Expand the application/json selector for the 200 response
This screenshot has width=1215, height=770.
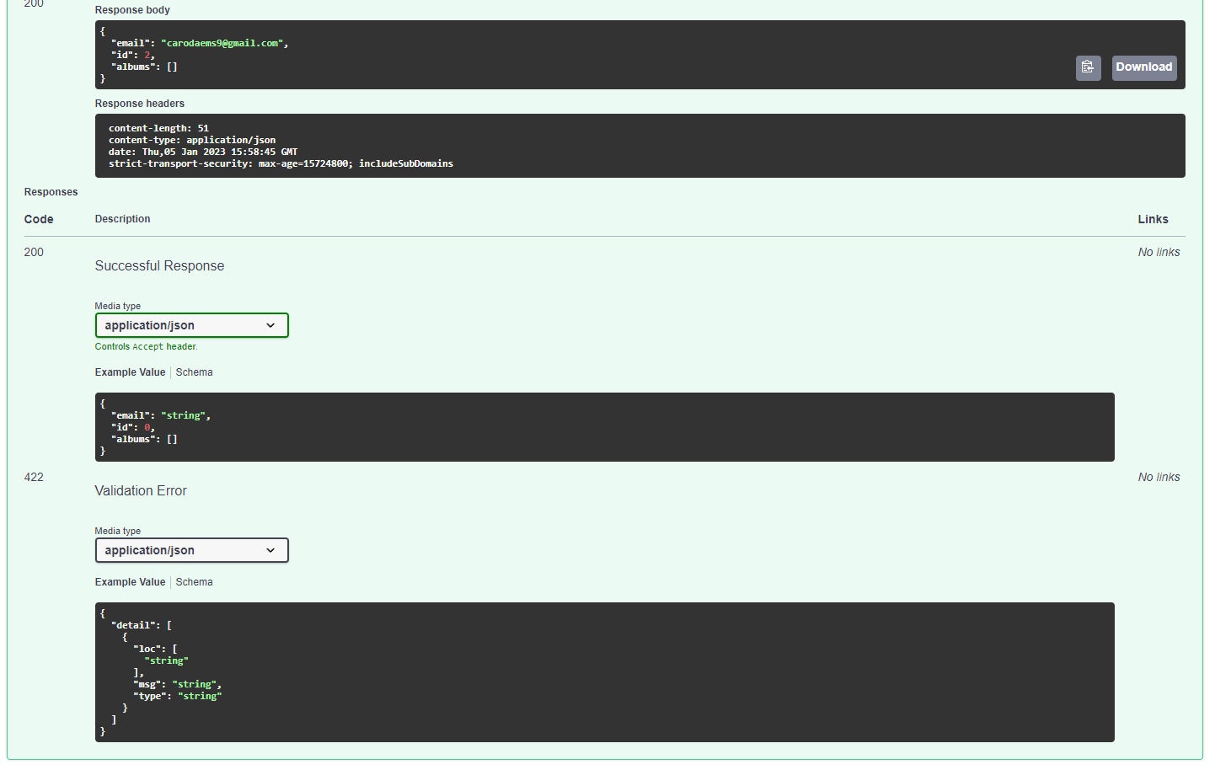coord(191,324)
